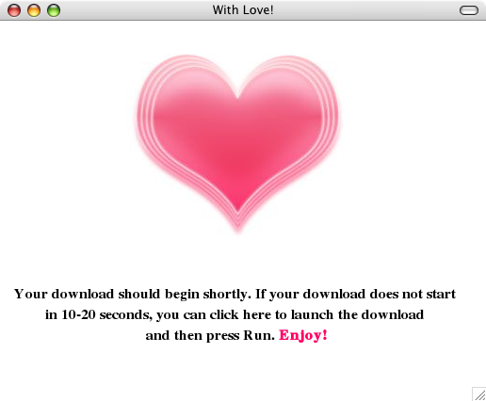Click the "Your download should begin shortly" sentence
This screenshot has height=401, width=486.
[133, 295]
